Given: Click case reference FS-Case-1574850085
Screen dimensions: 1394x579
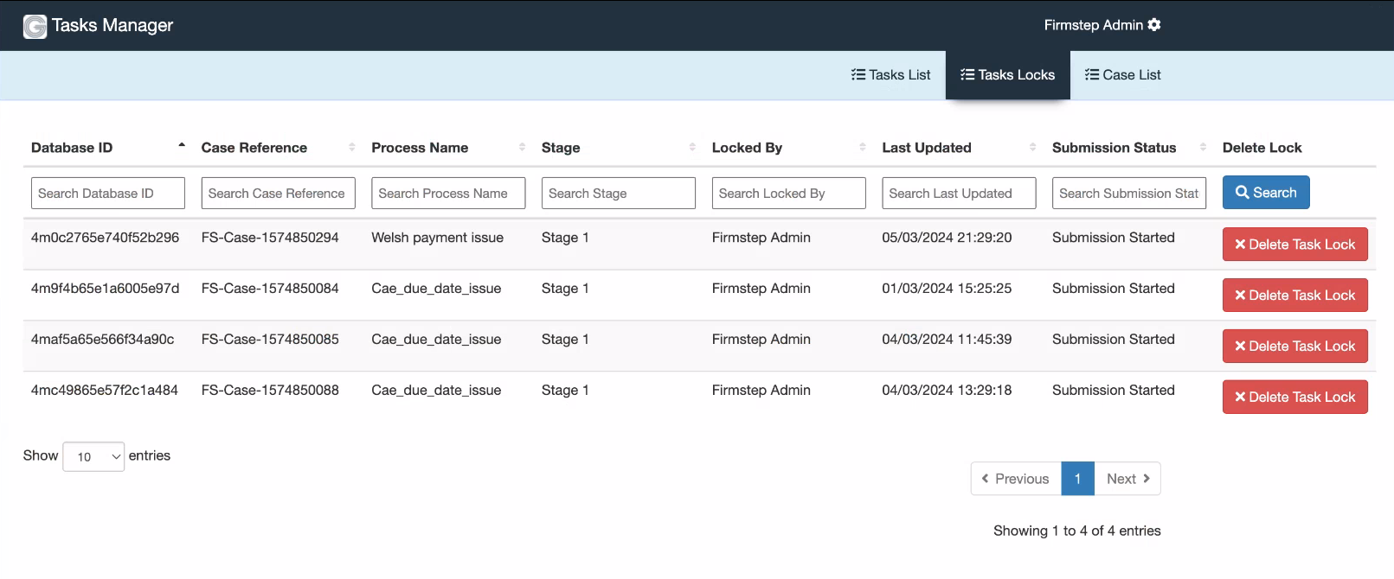Looking at the screenshot, I should point(270,340).
